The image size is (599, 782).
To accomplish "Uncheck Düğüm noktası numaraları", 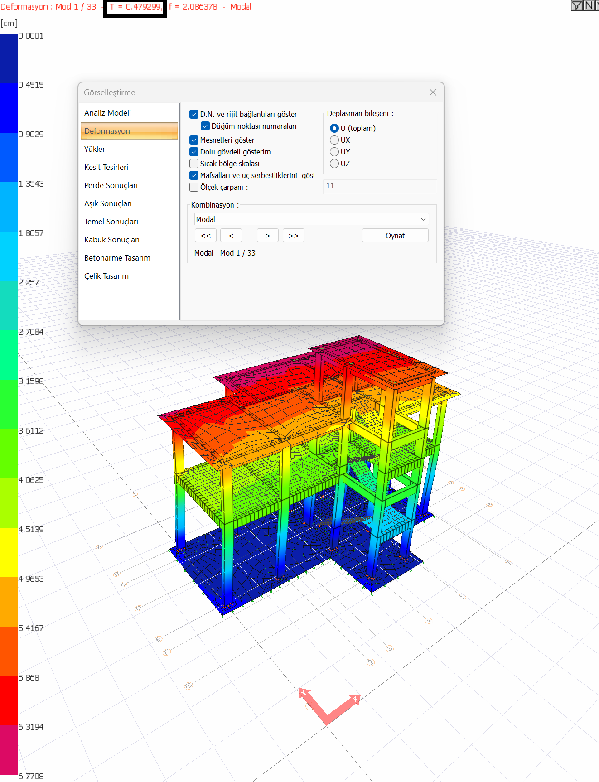I will (205, 126).
